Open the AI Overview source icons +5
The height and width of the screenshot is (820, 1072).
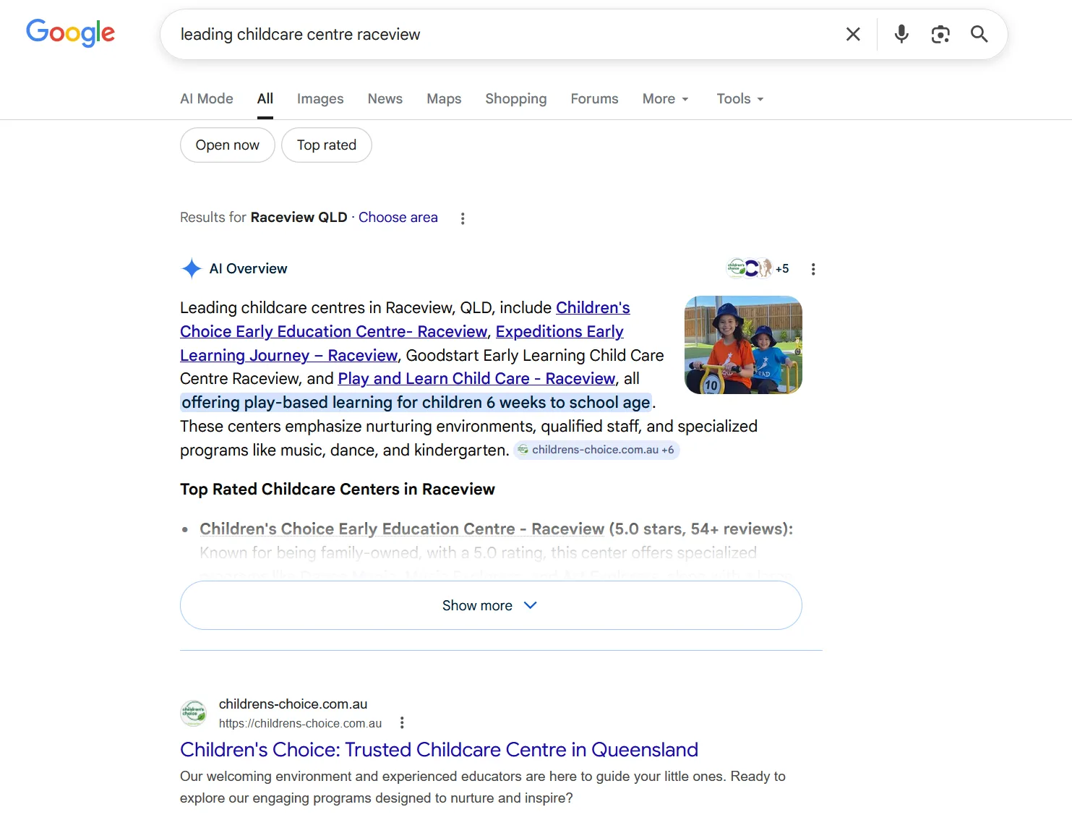point(758,268)
